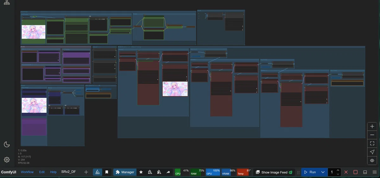This screenshot has width=380, height=178.
Task: Open the hamburger menu icon
Action: pos(374,172)
